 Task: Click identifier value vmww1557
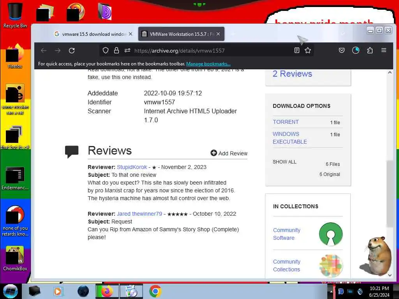point(159,102)
